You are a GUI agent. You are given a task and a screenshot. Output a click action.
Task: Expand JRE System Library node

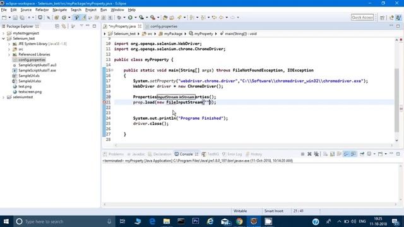click(9, 44)
